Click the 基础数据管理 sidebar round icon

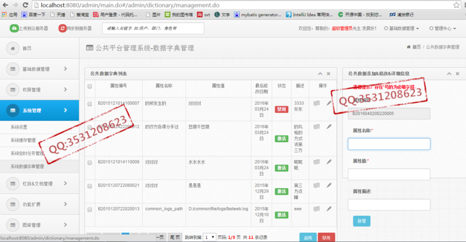13,69
